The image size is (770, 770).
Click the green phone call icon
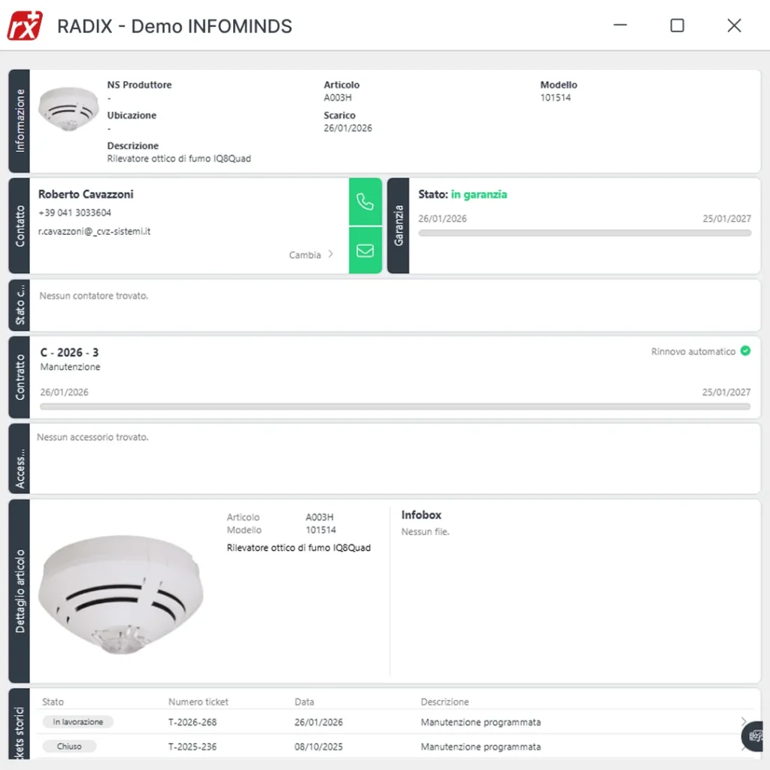(365, 202)
